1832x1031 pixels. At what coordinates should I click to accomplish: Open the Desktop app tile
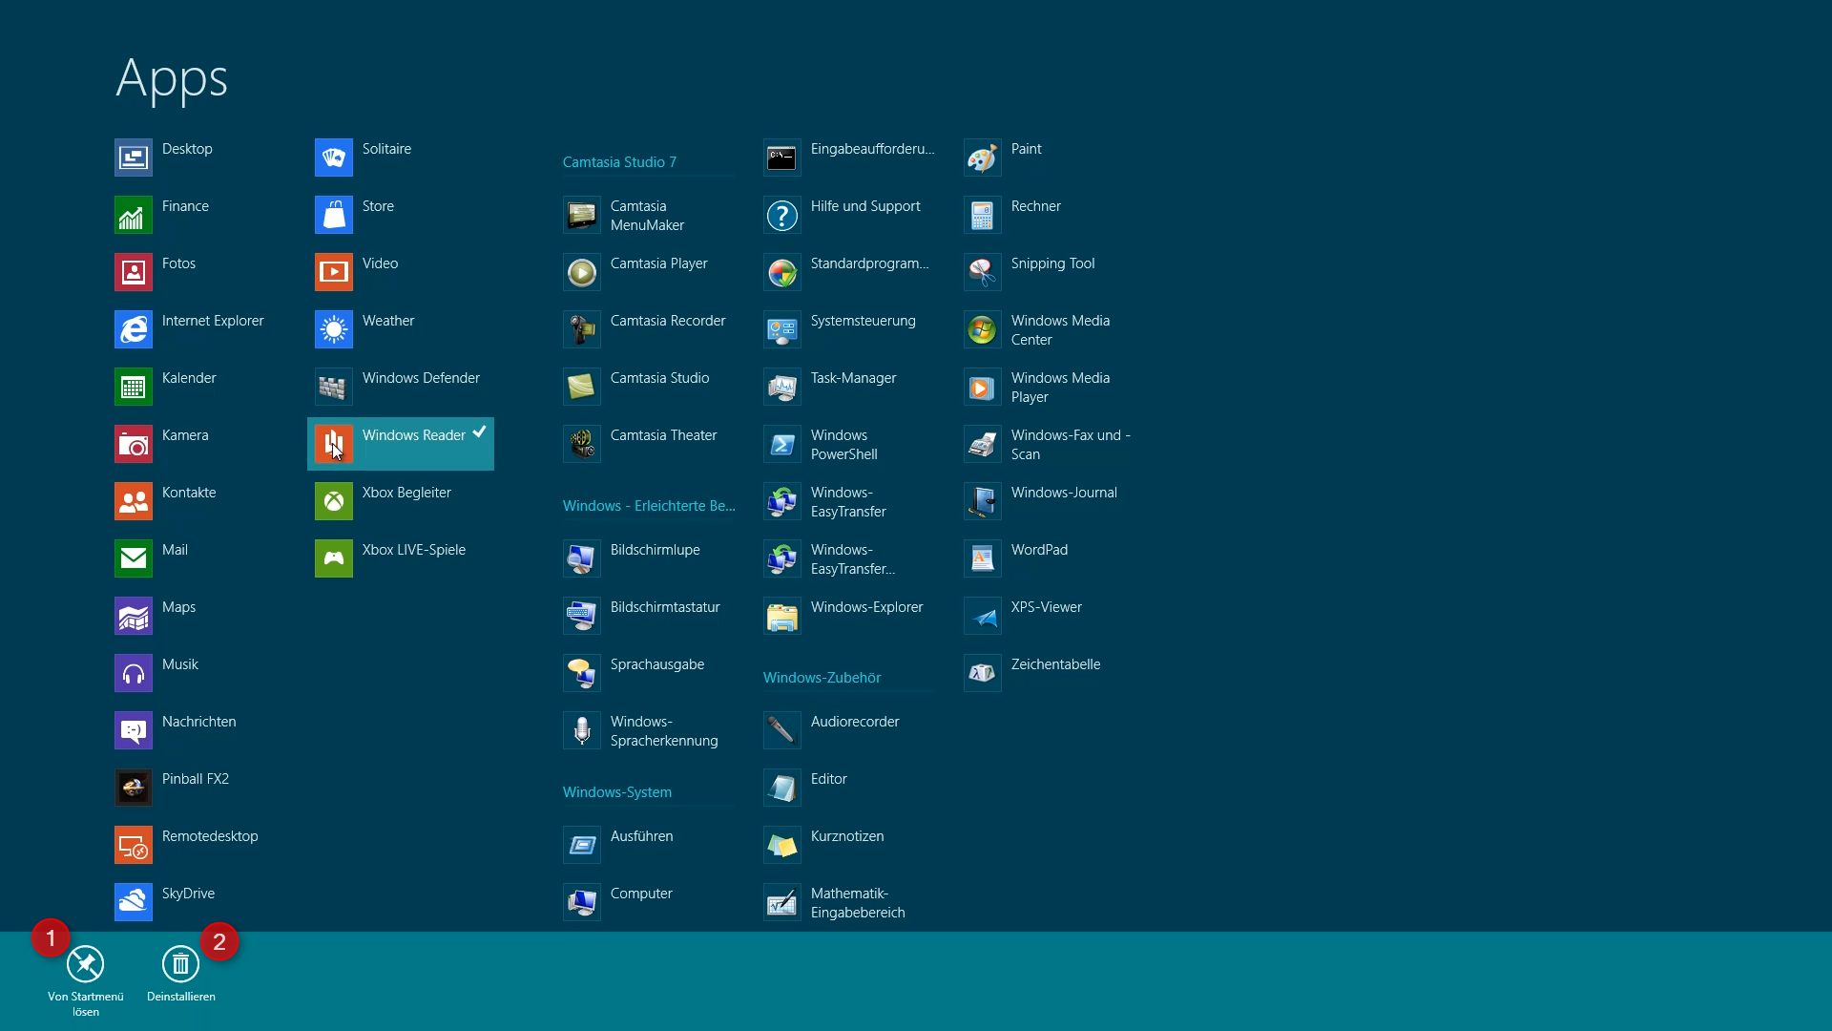click(134, 158)
